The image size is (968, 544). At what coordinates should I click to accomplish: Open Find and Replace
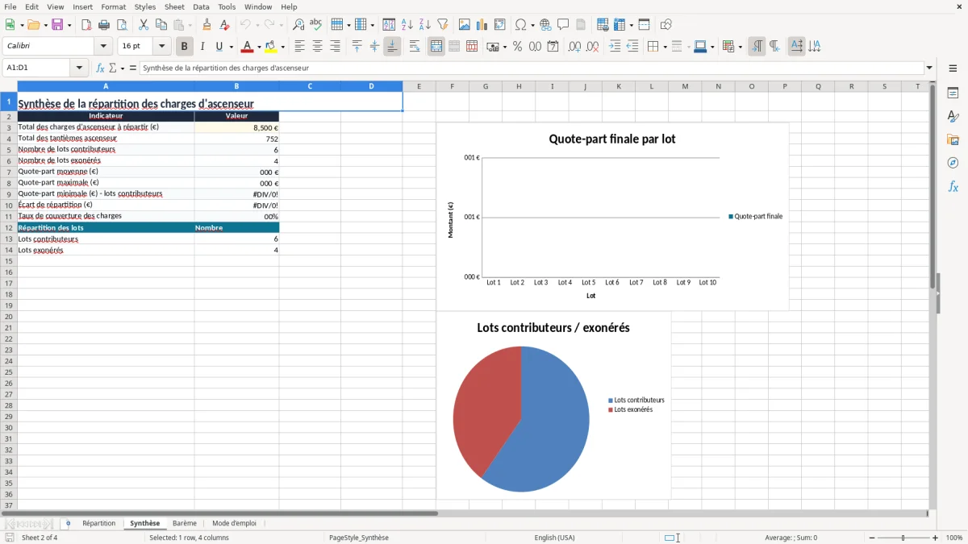298,25
